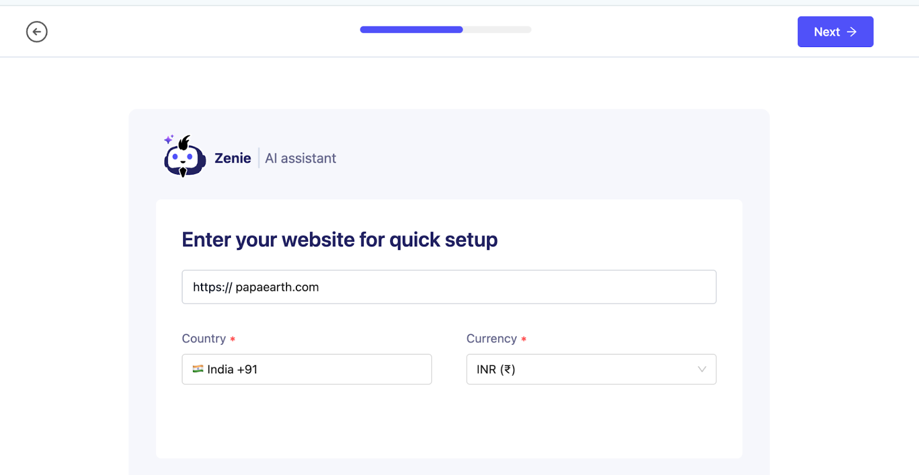
Task: Click the AI assistant label
Action: (300, 159)
